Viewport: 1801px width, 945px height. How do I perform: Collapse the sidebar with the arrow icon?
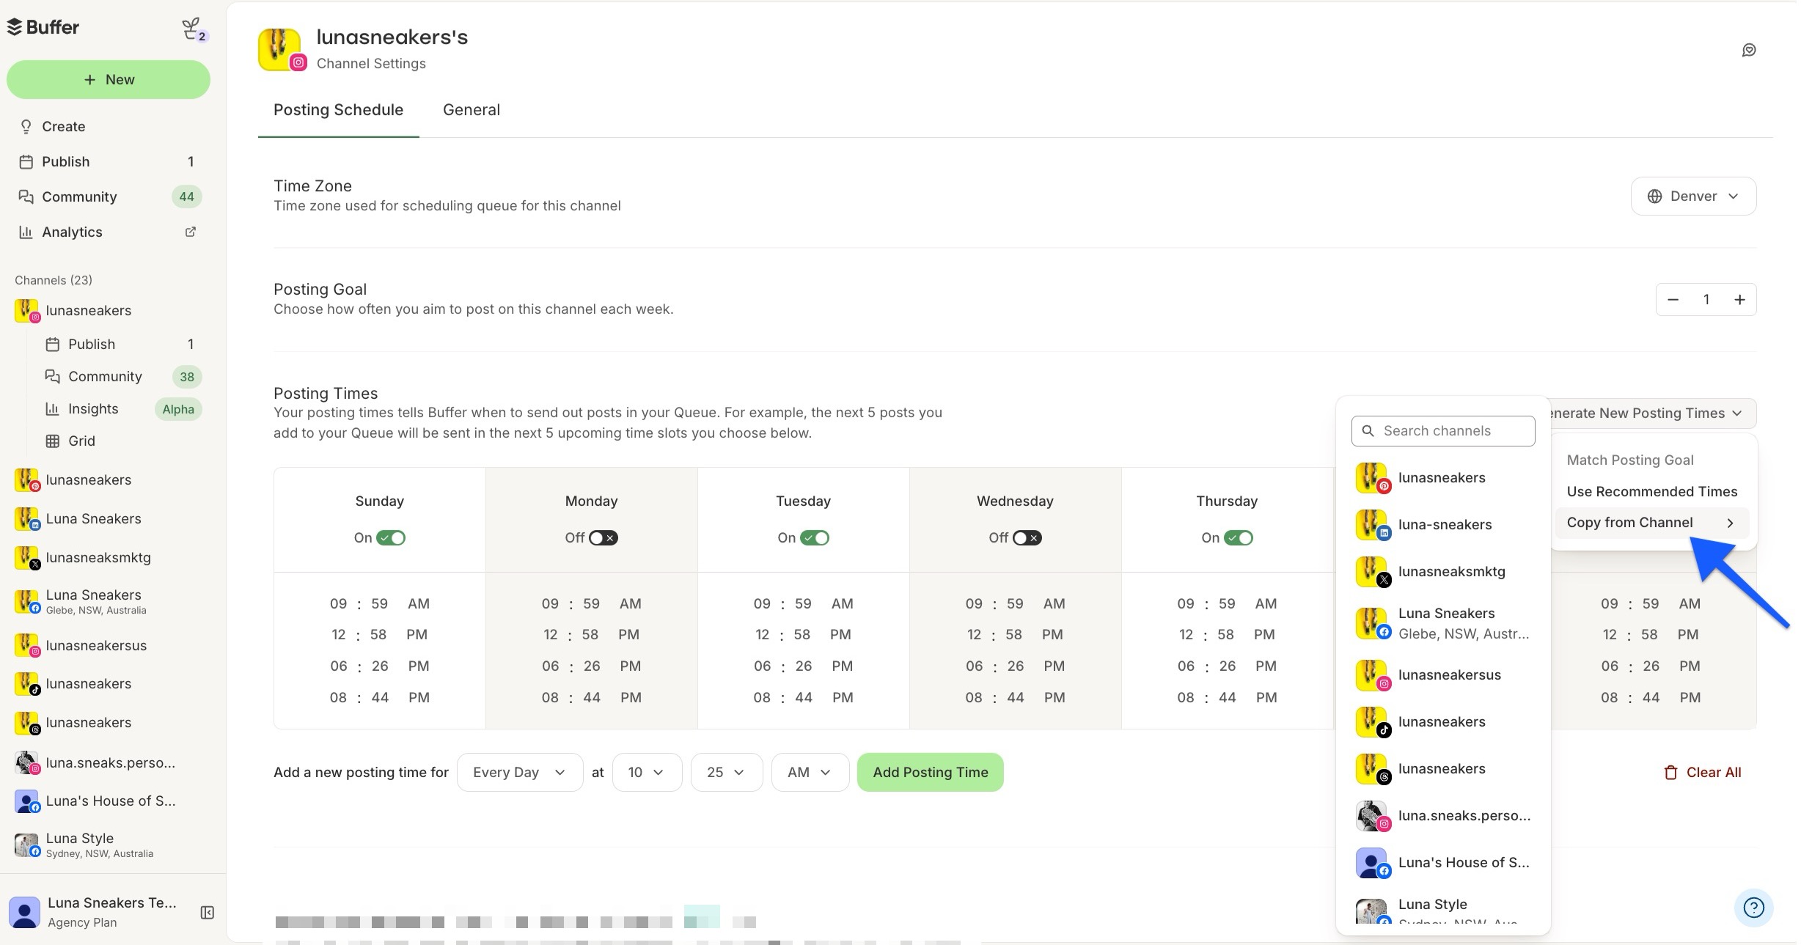point(206,913)
